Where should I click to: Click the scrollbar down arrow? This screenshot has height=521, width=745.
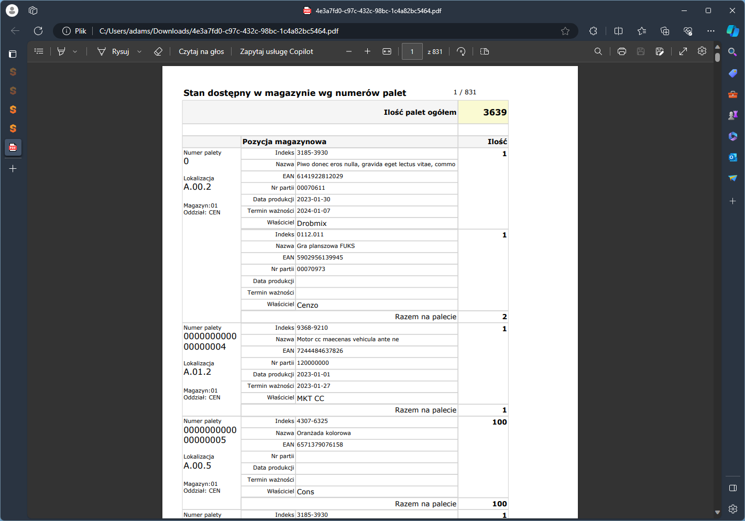tap(717, 512)
